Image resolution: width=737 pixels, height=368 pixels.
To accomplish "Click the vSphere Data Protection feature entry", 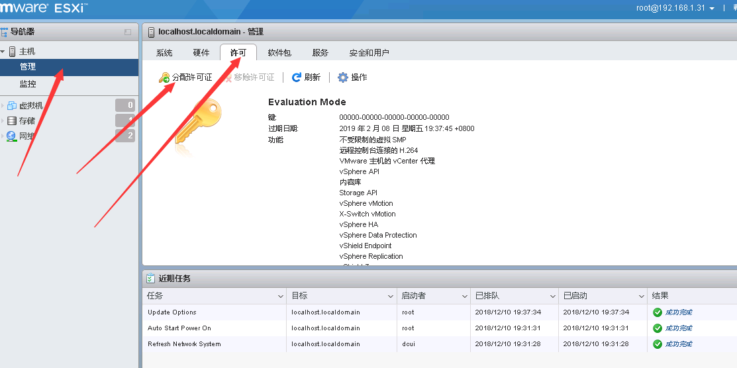I will click(x=378, y=235).
